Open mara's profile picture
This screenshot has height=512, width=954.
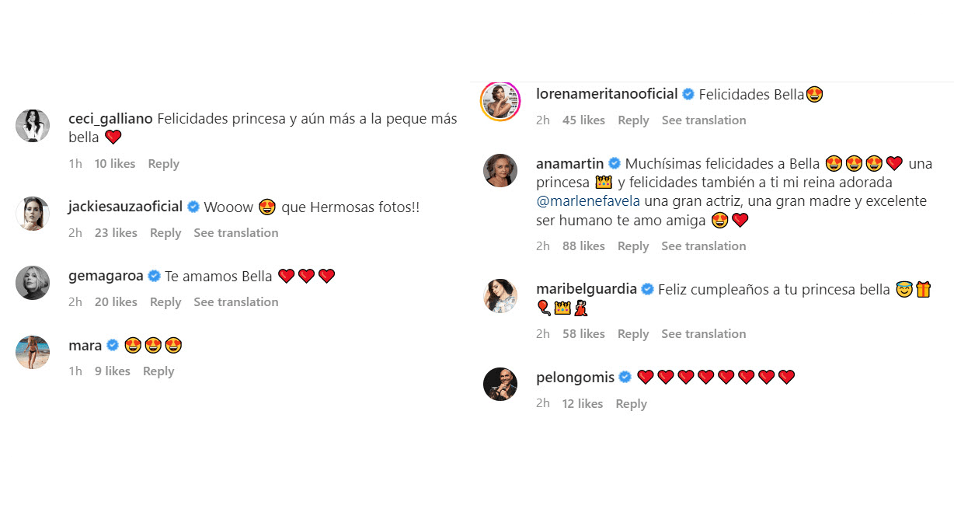(x=33, y=352)
